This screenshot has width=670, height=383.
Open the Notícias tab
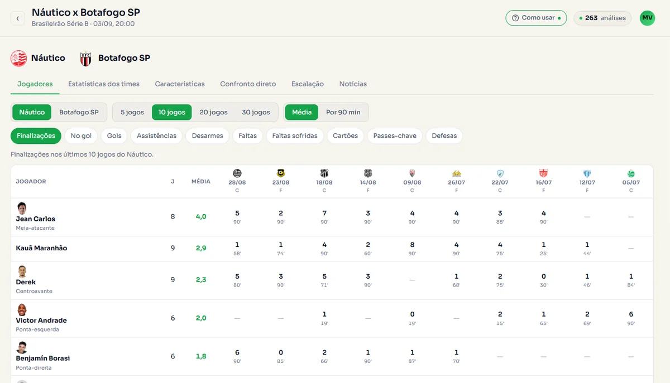coord(353,84)
